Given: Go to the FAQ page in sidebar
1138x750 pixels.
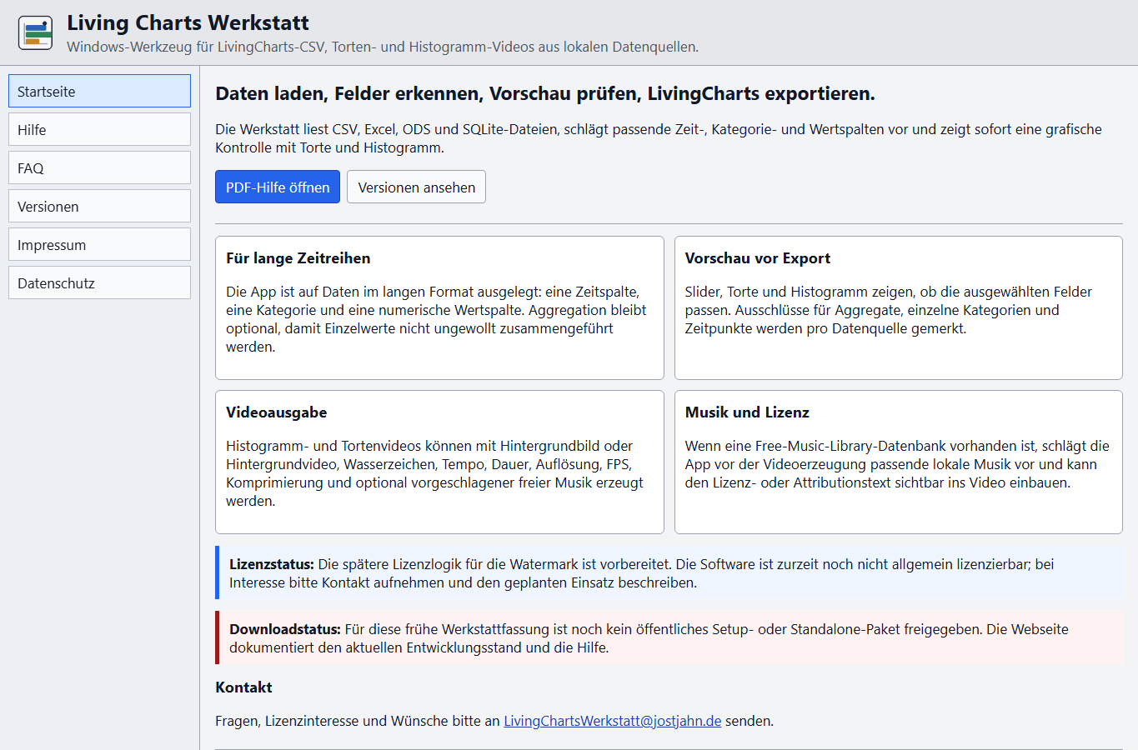Looking at the screenshot, I should [x=99, y=167].
